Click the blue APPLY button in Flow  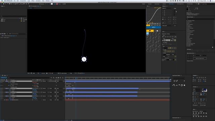(x=154, y=27)
